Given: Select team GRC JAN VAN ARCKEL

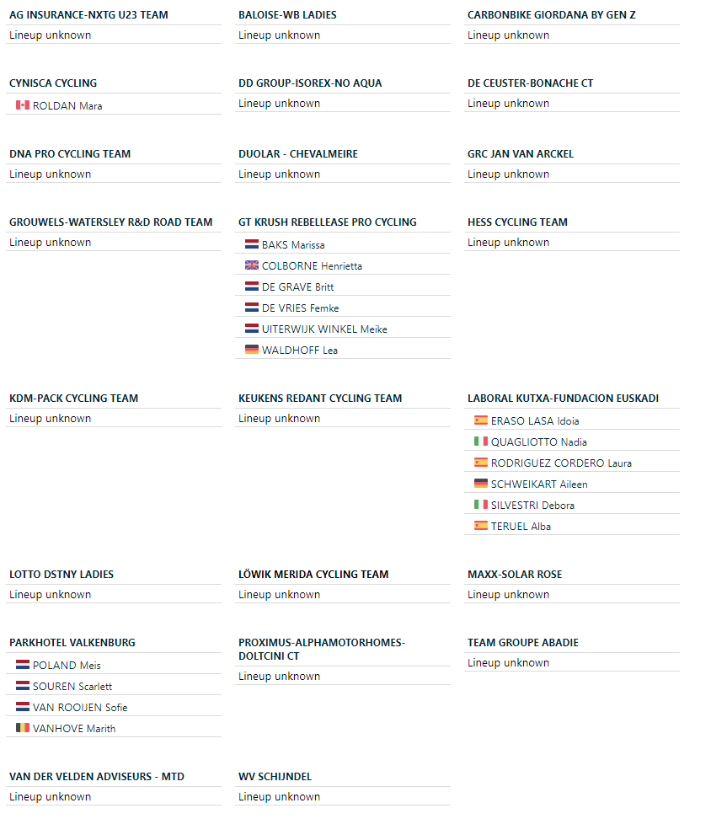Looking at the screenshot, I should point(521,154).
